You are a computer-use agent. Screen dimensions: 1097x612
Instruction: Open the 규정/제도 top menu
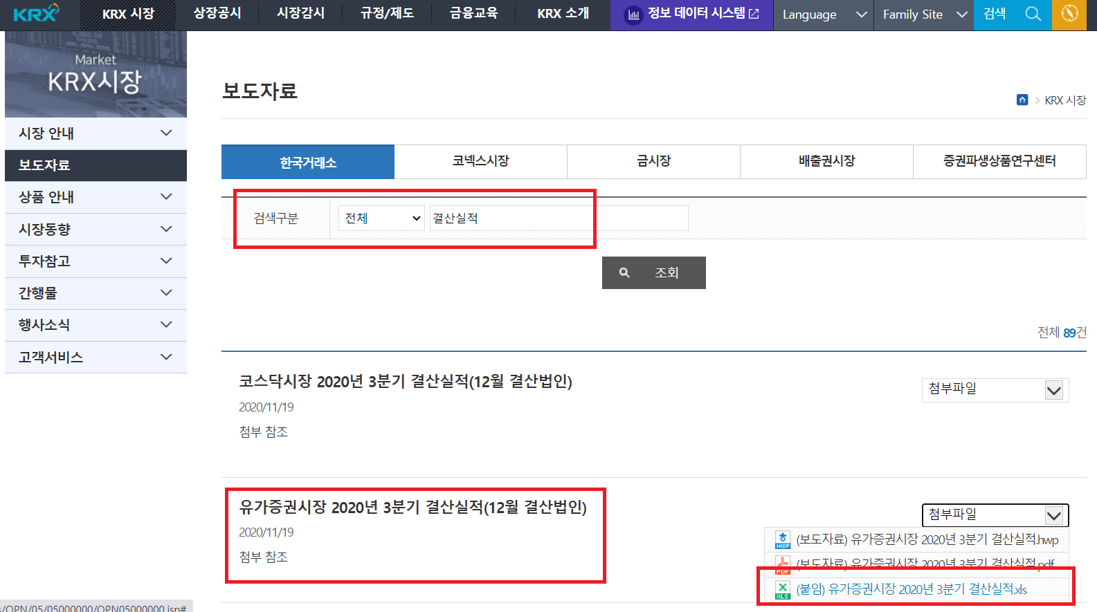point(387,13)
